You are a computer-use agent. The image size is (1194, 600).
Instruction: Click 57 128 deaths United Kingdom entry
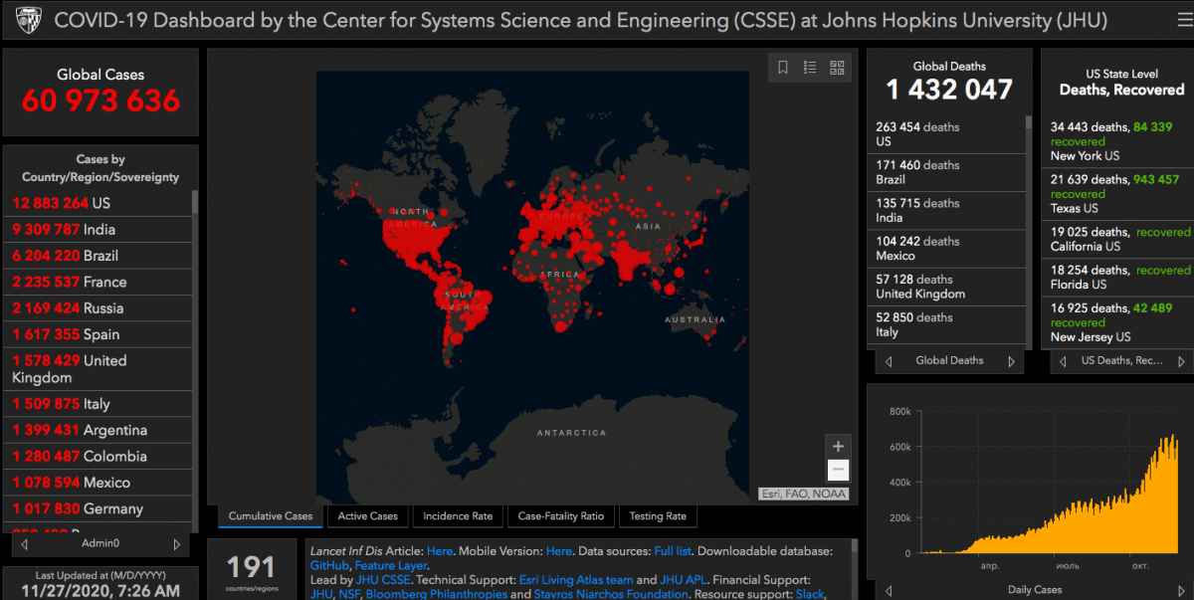946,287
